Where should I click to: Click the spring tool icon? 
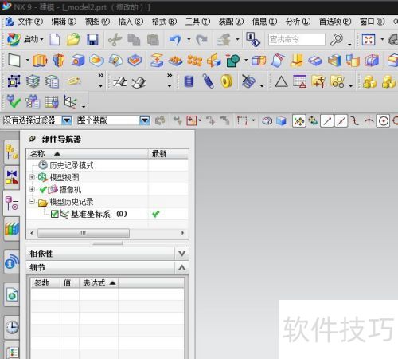click(208, 81)
